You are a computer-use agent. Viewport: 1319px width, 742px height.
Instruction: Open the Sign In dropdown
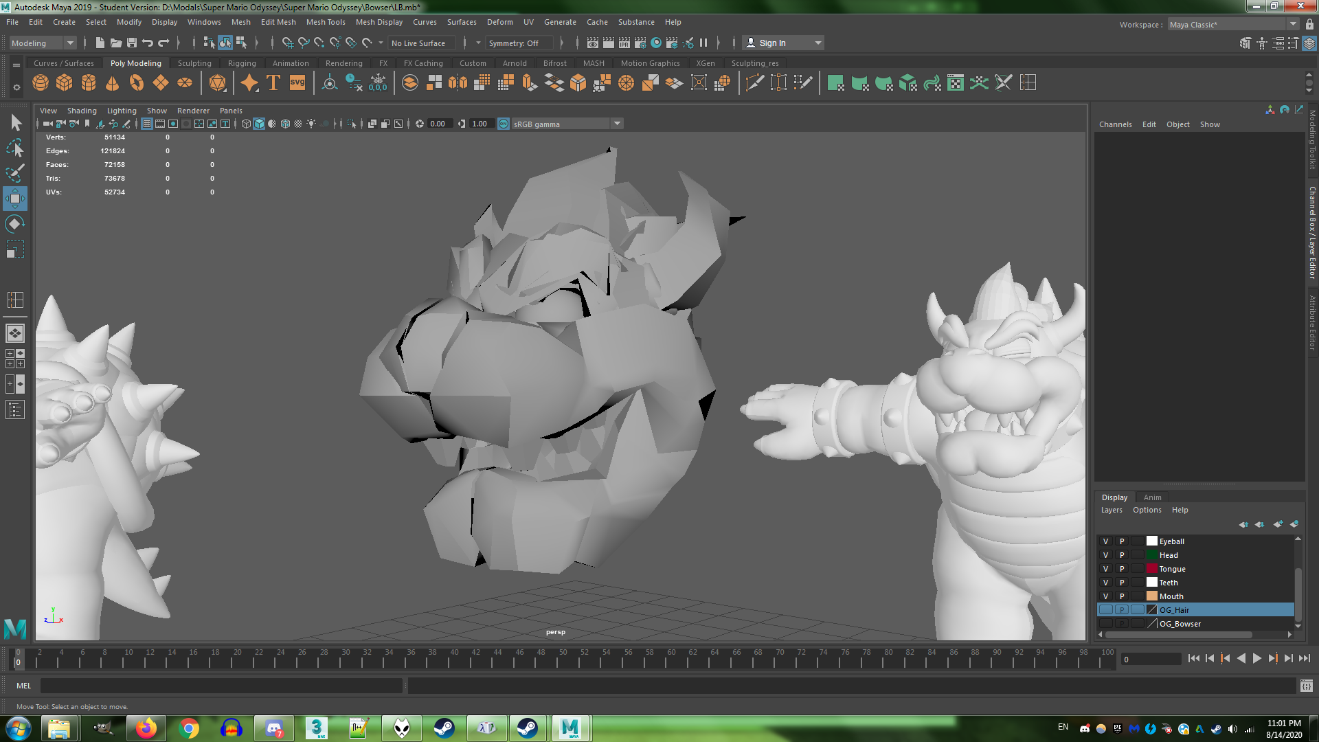783,43
